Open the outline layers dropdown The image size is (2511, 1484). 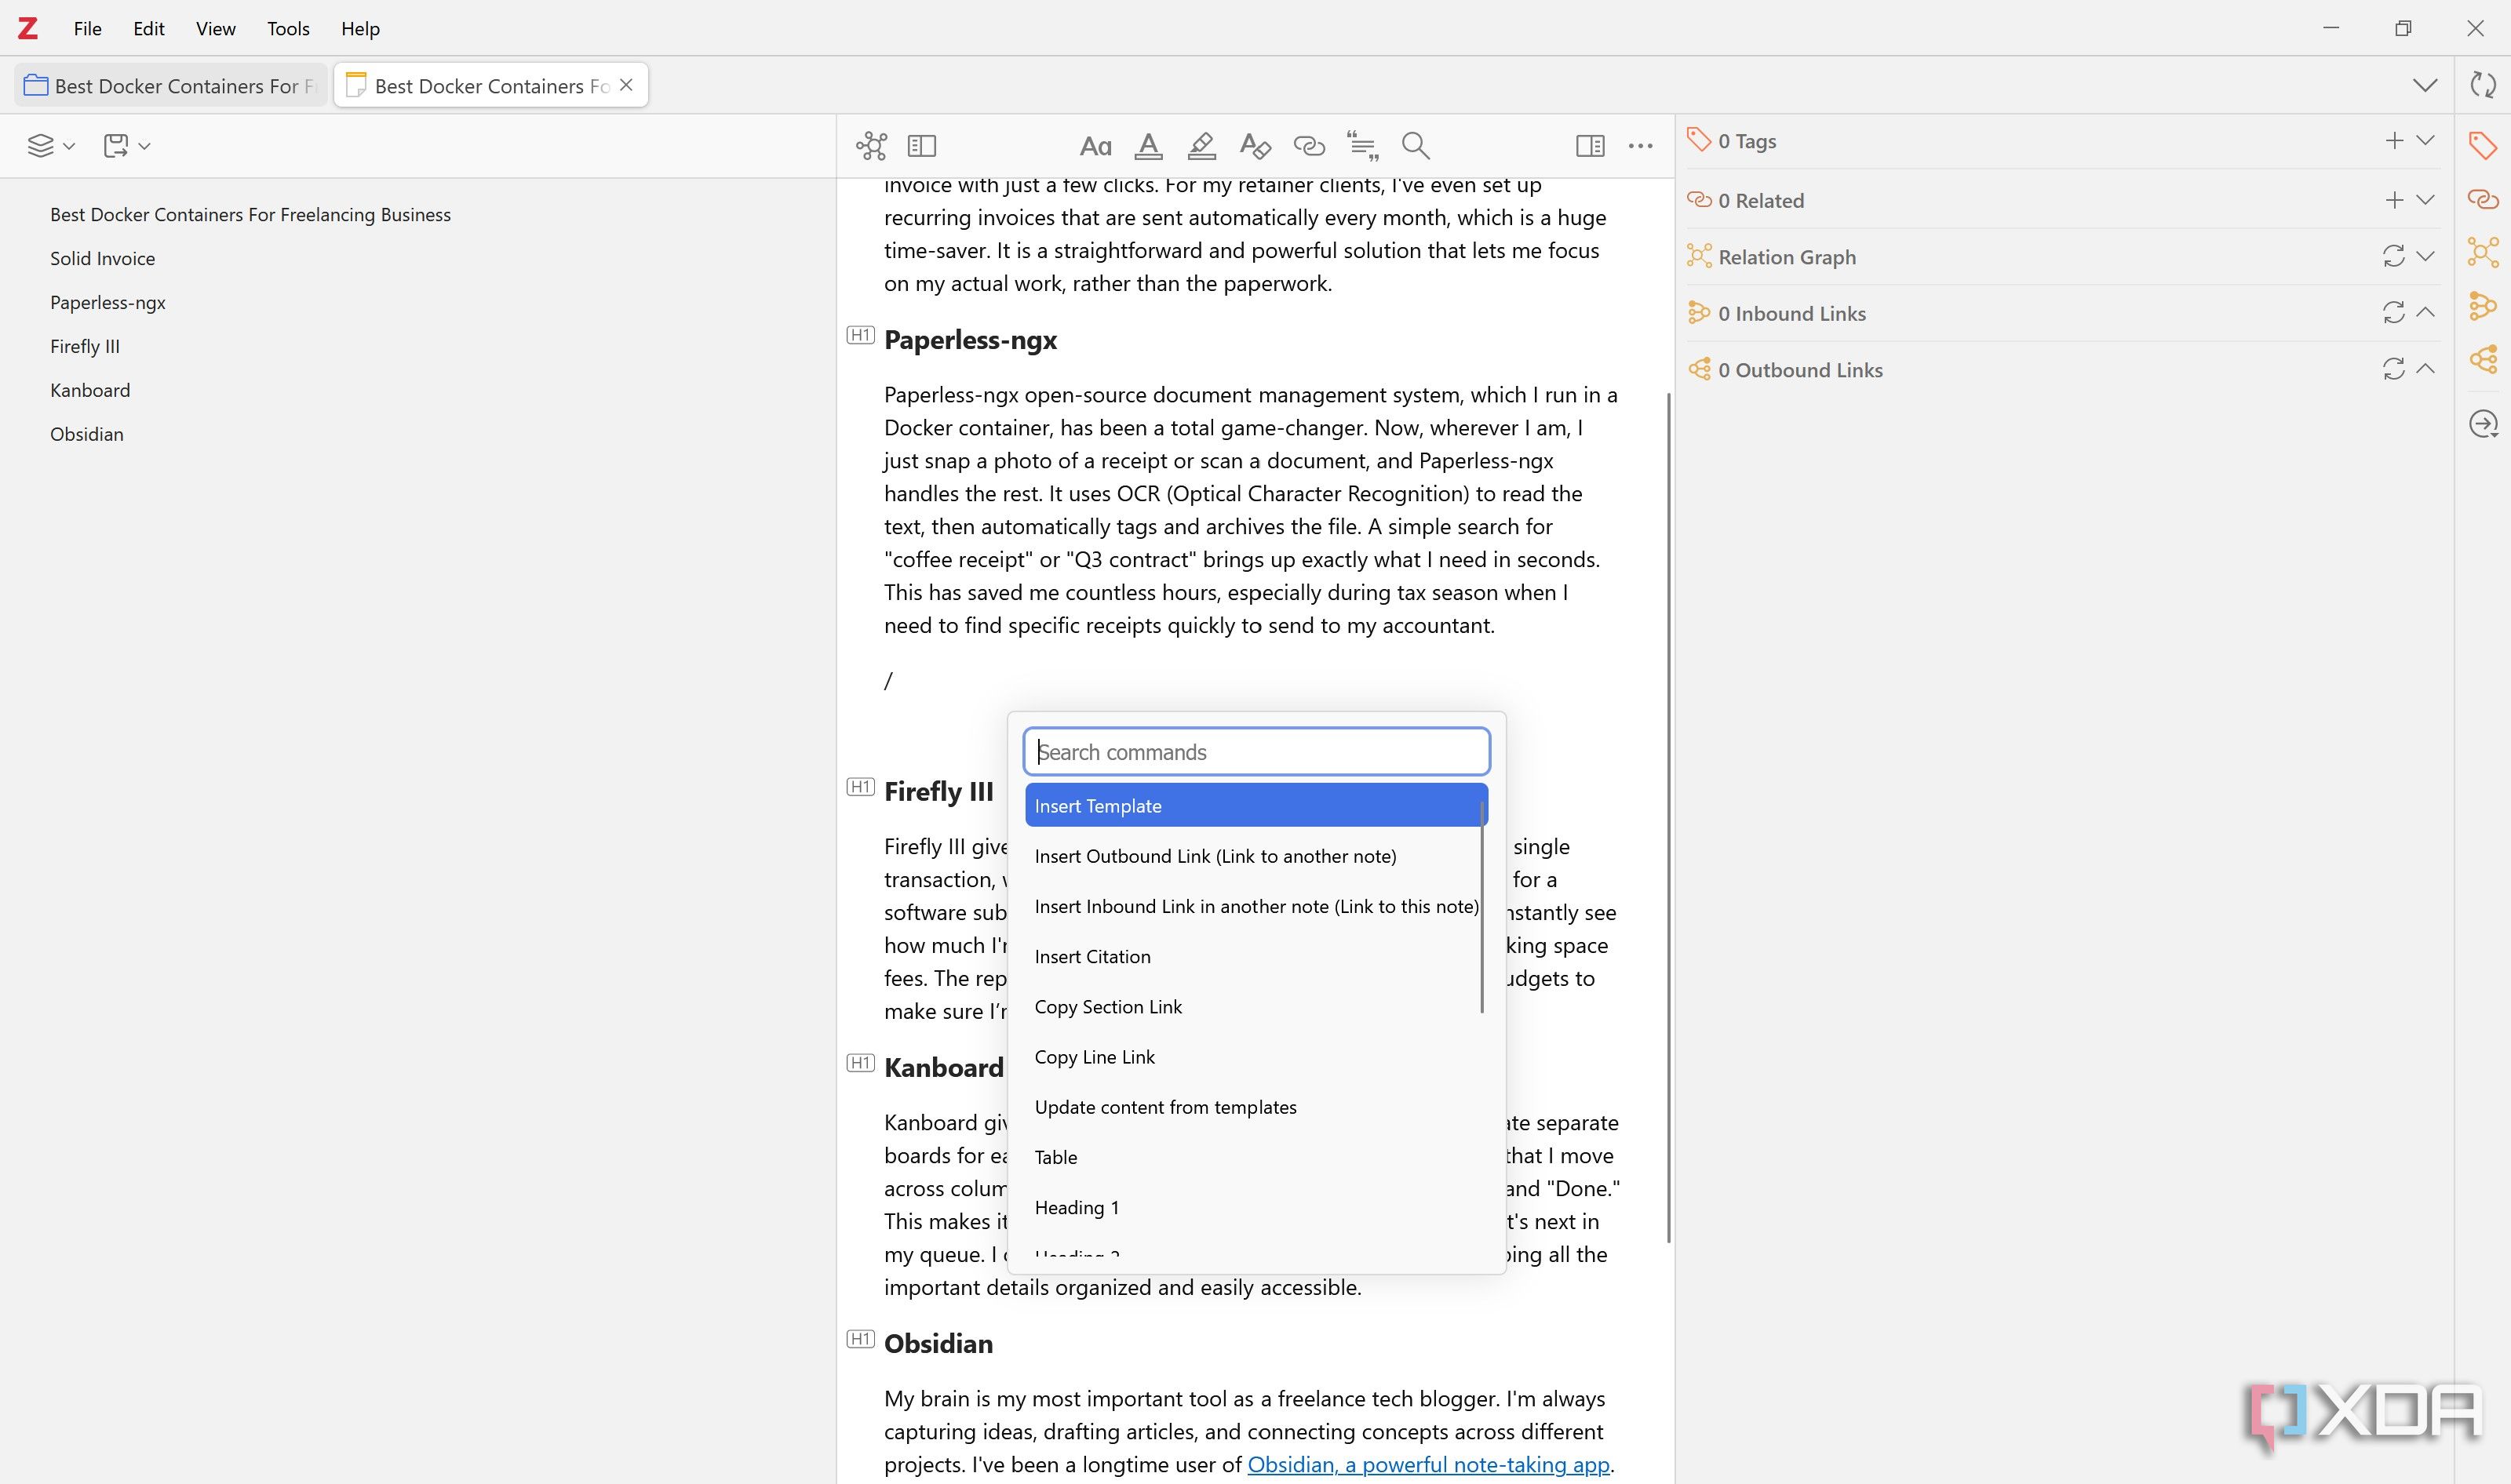pos(51,146)
